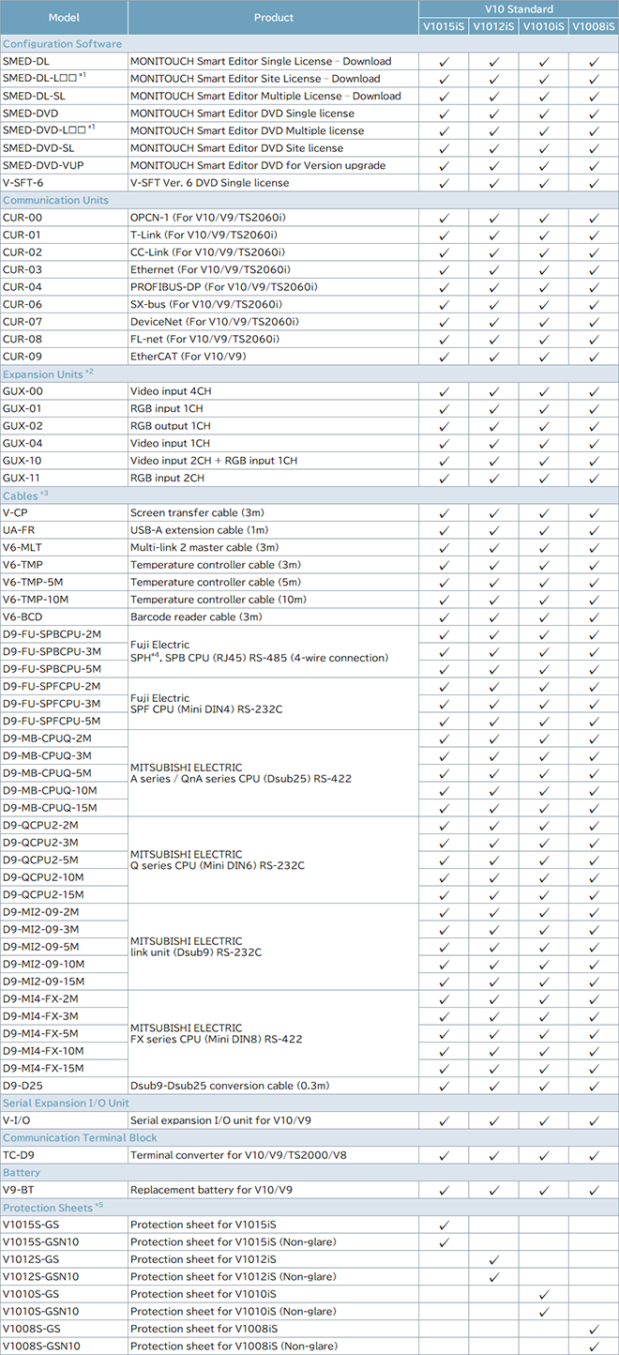The height and width of the screenshot is (1355, 619).
Task: Click 'Terminal converter for V10/V9/TS2000/V8'
Action: click(238, 1155)
